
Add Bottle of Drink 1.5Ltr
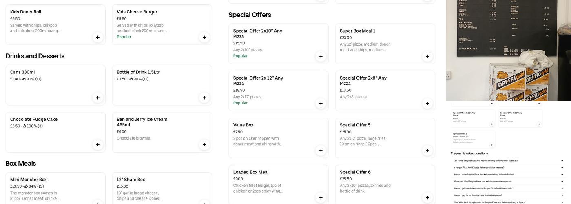click(204, 98)
